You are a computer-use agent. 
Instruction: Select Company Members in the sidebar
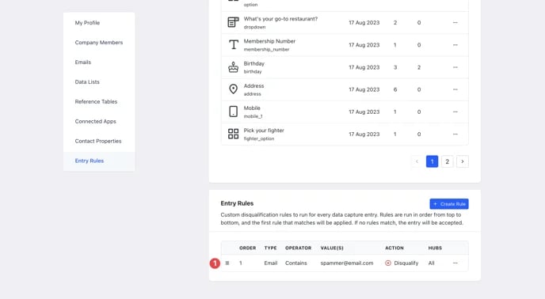point(99,43)
